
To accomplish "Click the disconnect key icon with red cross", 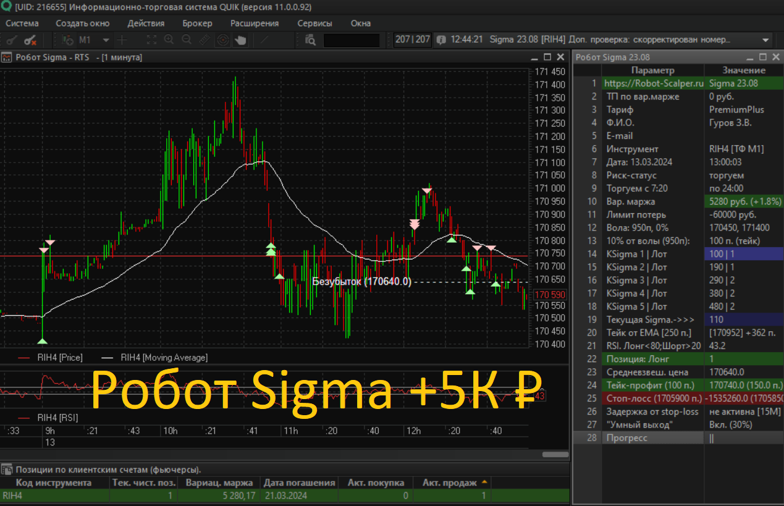I will point(30,40).
